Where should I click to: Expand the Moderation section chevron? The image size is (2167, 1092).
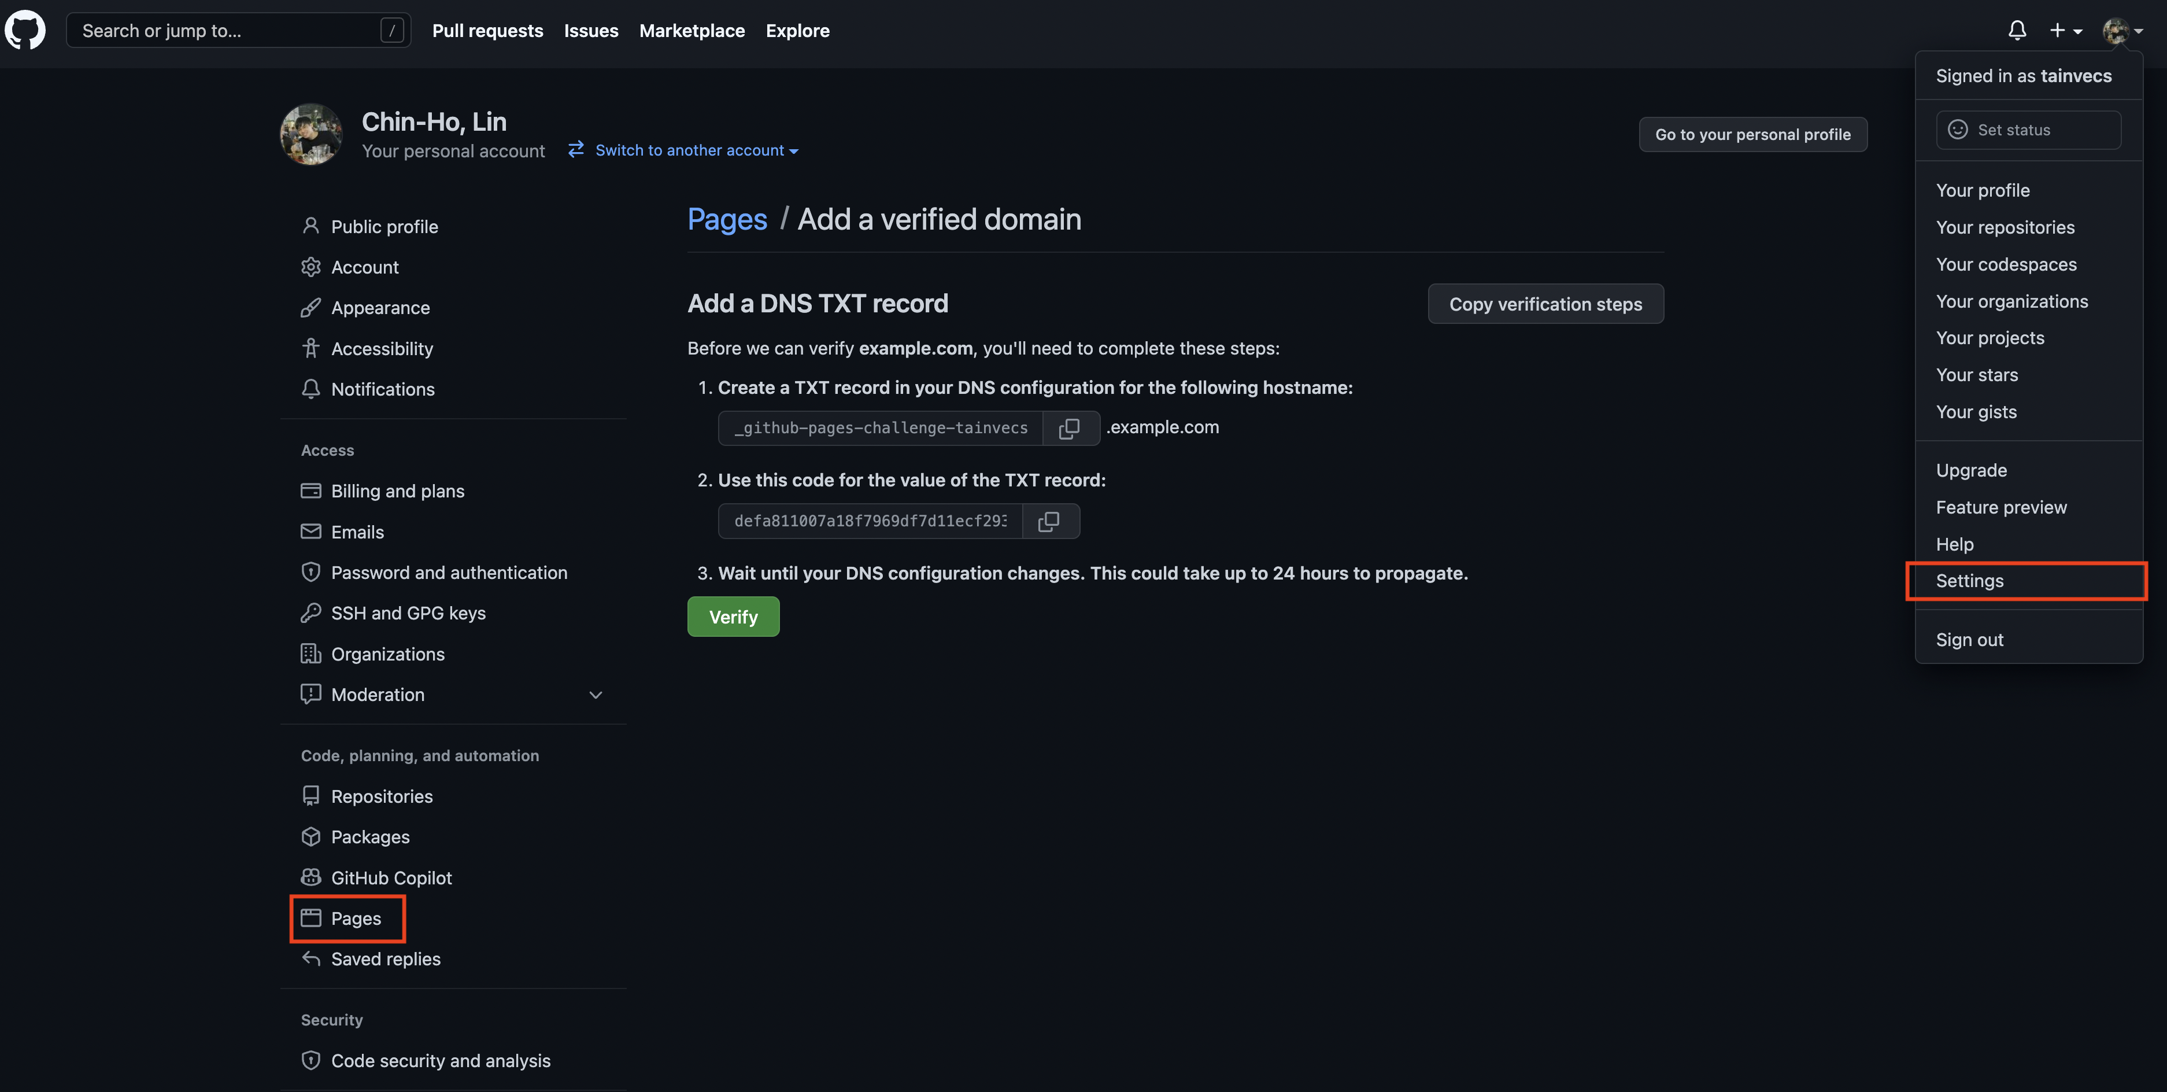coord(596,695)
